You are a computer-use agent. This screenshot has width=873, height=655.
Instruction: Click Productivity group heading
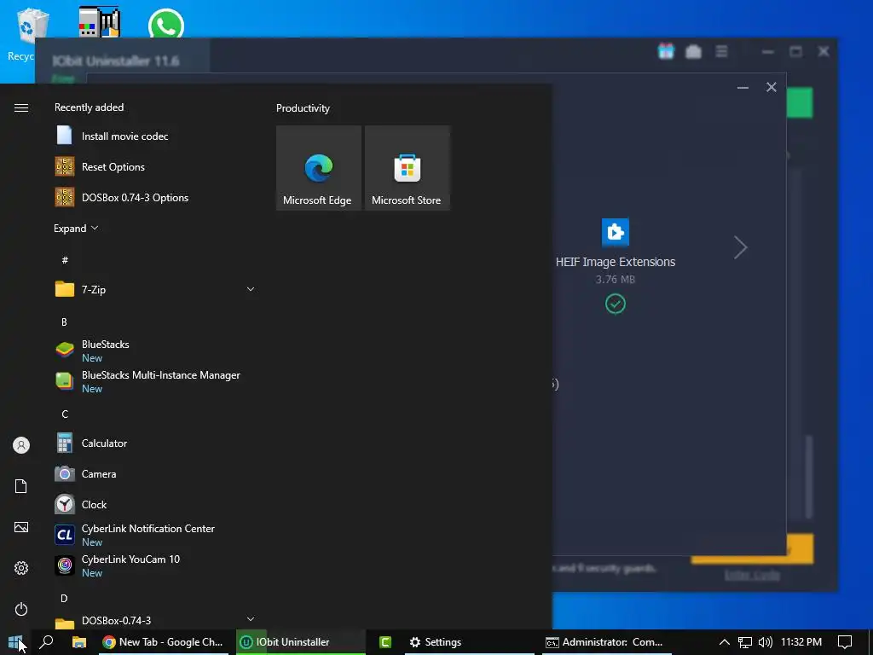pyautogui.click(x=303, y=108)
